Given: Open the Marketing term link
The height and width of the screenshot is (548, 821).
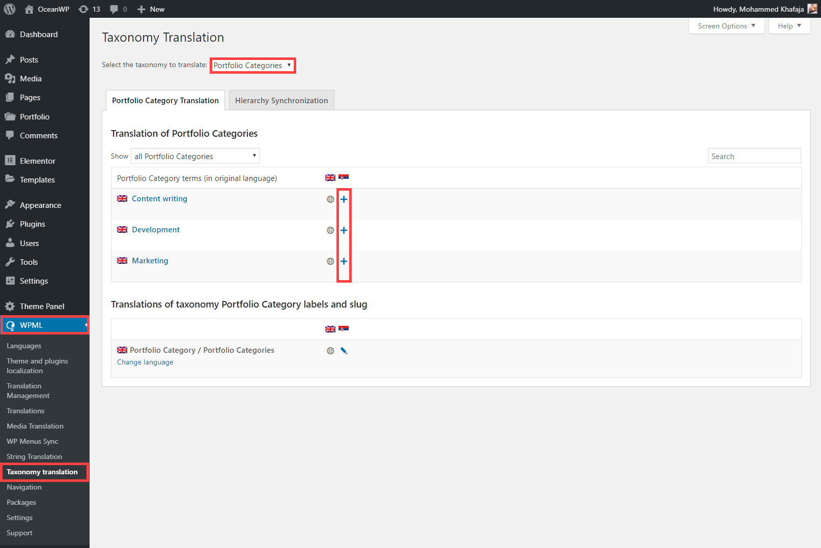Looking at the screenshot, I should click(150, 261).
